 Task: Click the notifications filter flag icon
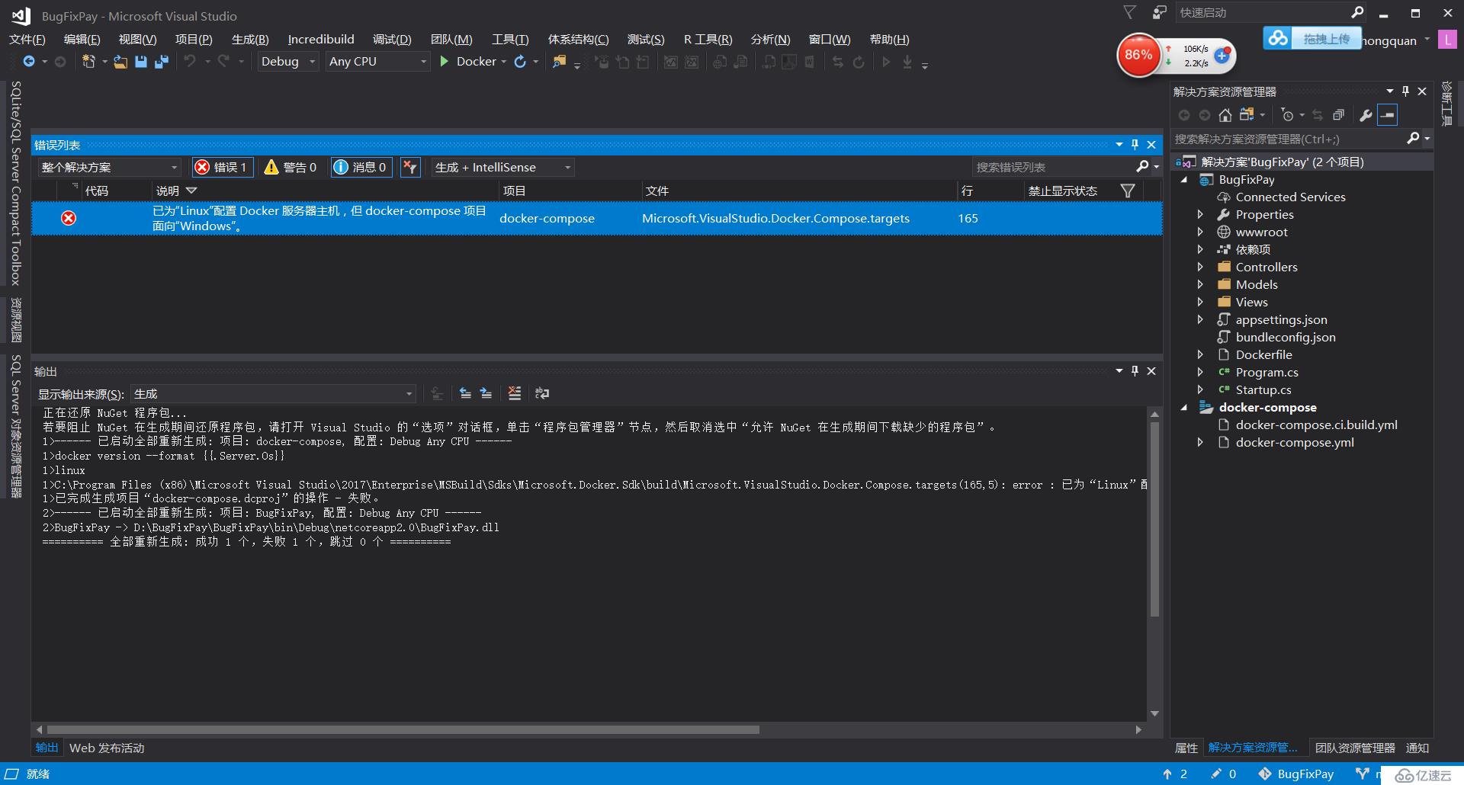click(1129, 12)
